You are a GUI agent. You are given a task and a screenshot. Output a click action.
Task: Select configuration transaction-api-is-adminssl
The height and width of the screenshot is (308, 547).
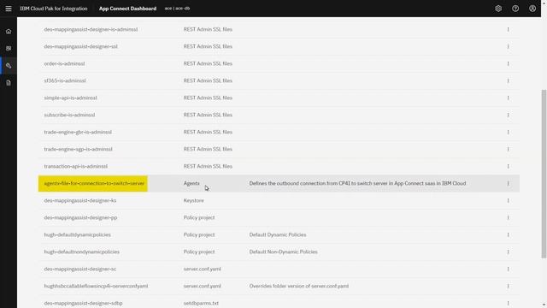[x=76, y=166]
